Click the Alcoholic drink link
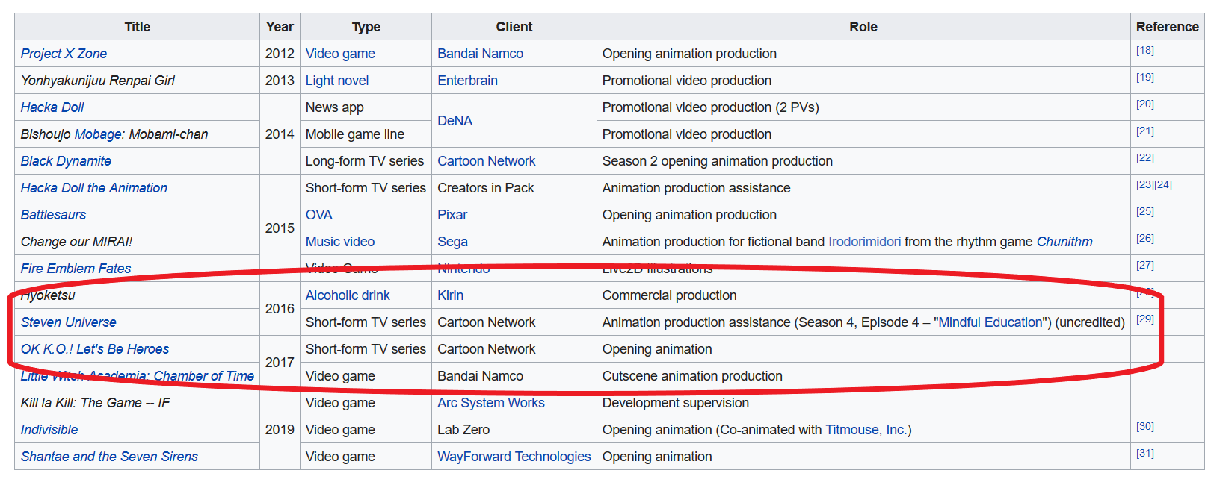This screenshot has width=1214, height=479. [348, 295]
